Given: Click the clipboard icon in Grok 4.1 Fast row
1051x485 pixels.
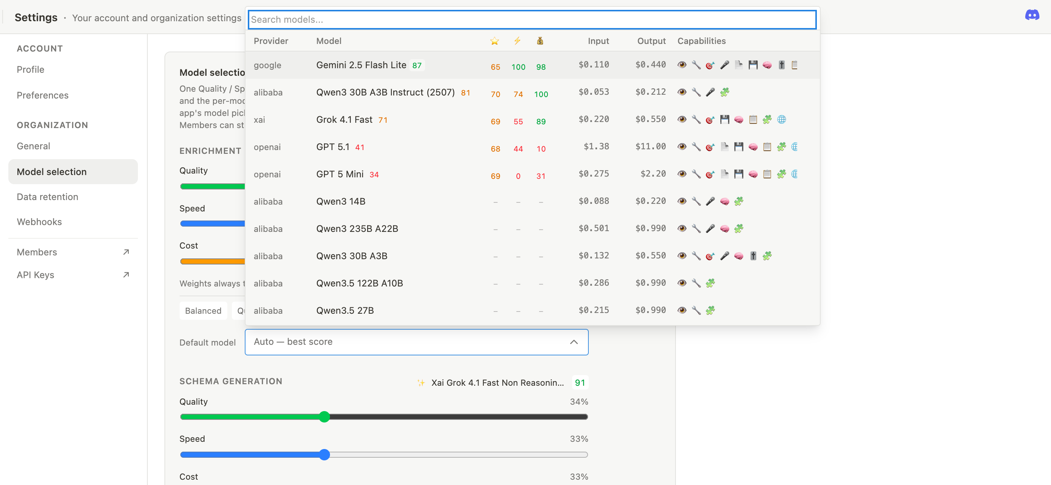Looking at the screenshot, I should [753, 119].
